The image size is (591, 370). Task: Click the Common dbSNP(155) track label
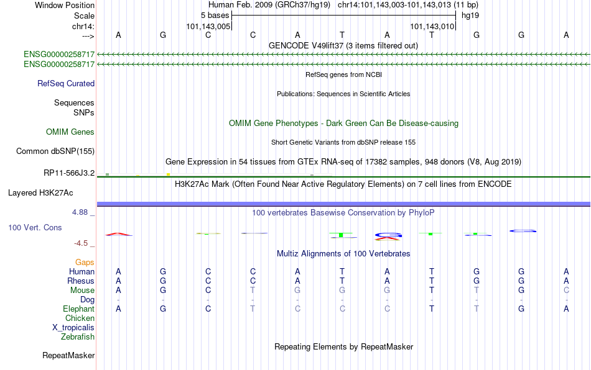click(55, 151)
